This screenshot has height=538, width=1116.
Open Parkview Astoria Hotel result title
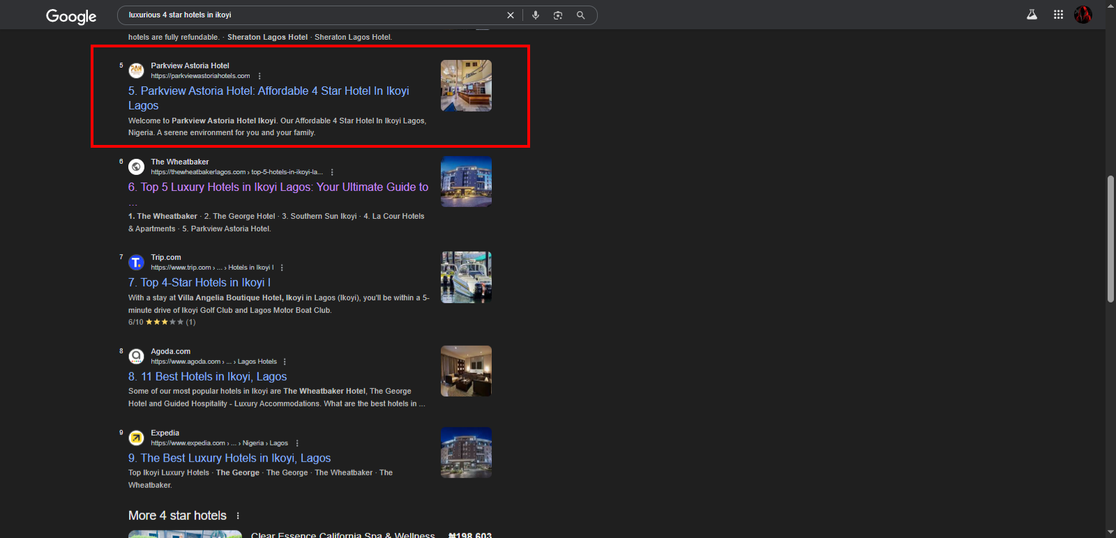(x=269, y=98)
